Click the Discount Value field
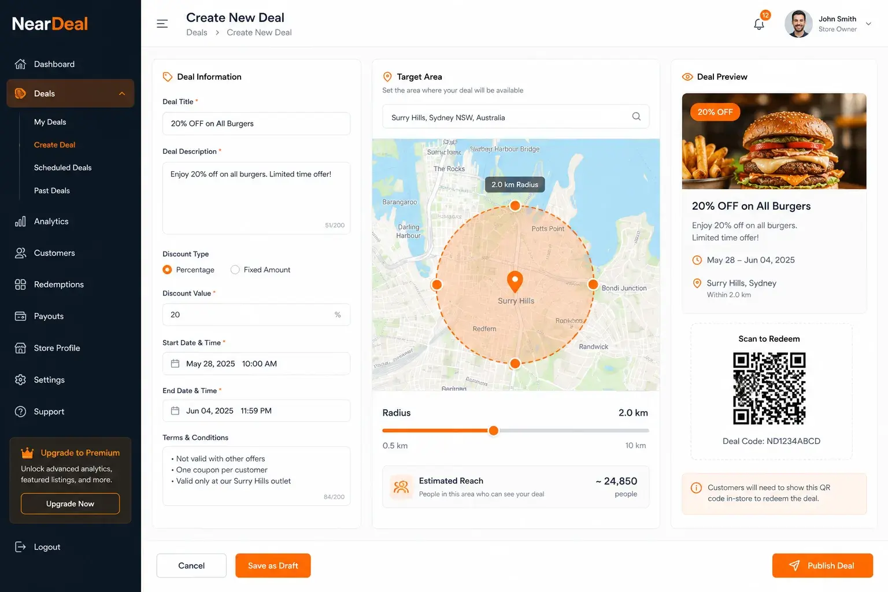This screenshot has width=888, height=592. click(x=256, y=314)
